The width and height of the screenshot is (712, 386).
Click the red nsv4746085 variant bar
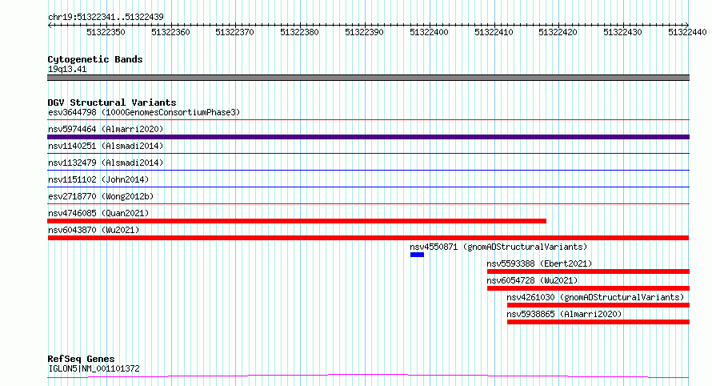(297, 221)
